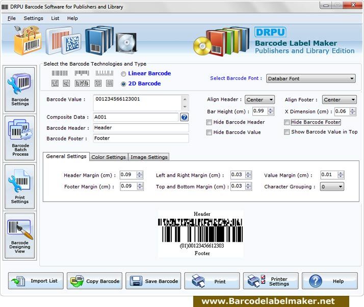Click the Header Margin value field

tap(128, 175)
